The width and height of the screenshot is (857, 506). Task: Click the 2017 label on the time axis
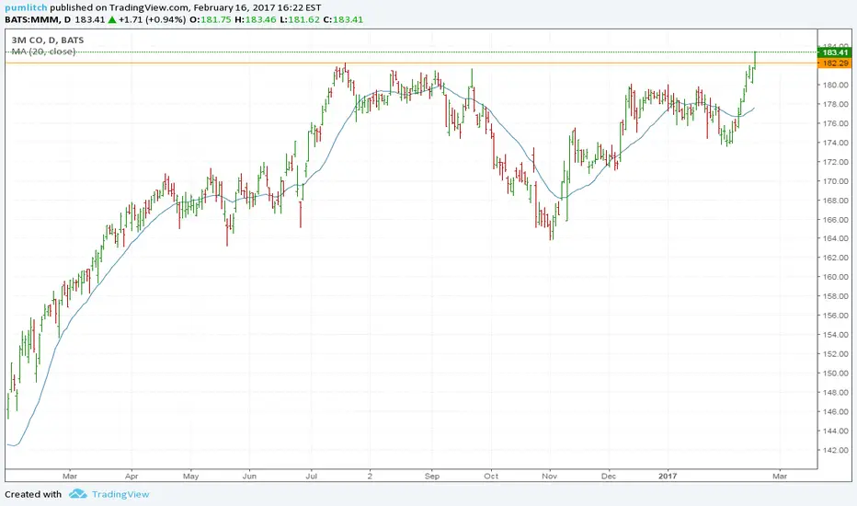668,476
